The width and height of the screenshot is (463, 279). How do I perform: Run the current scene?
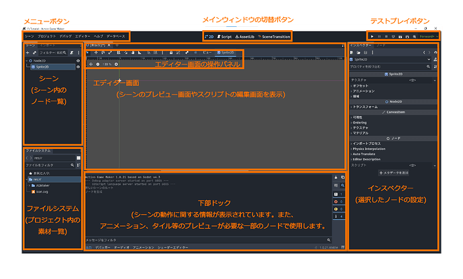click(401, 37)
